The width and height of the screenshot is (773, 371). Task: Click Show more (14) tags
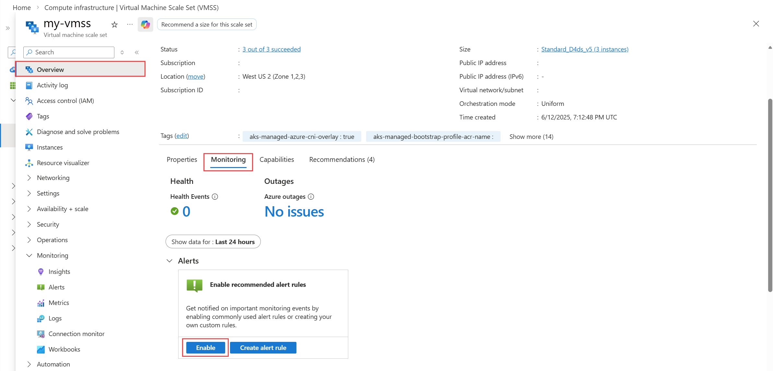click(531, 137)
